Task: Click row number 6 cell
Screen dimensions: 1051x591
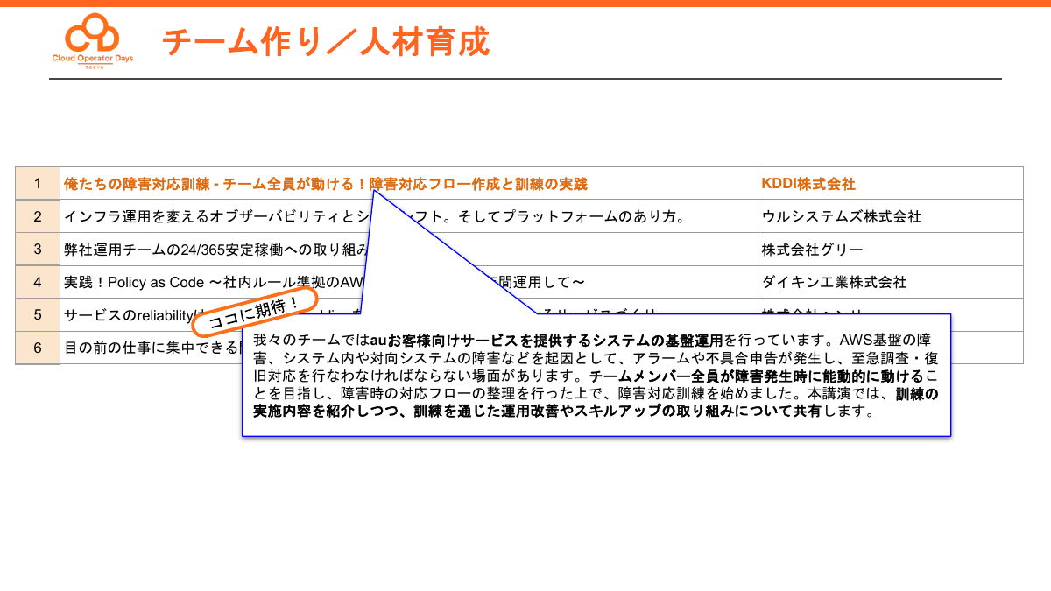Action: pos(38,348)
